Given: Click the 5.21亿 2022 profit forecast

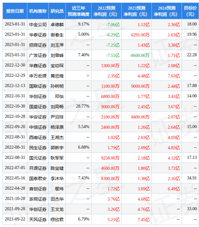Looking at the screenshot, I should pyautogui.click(x=113, y=220).
